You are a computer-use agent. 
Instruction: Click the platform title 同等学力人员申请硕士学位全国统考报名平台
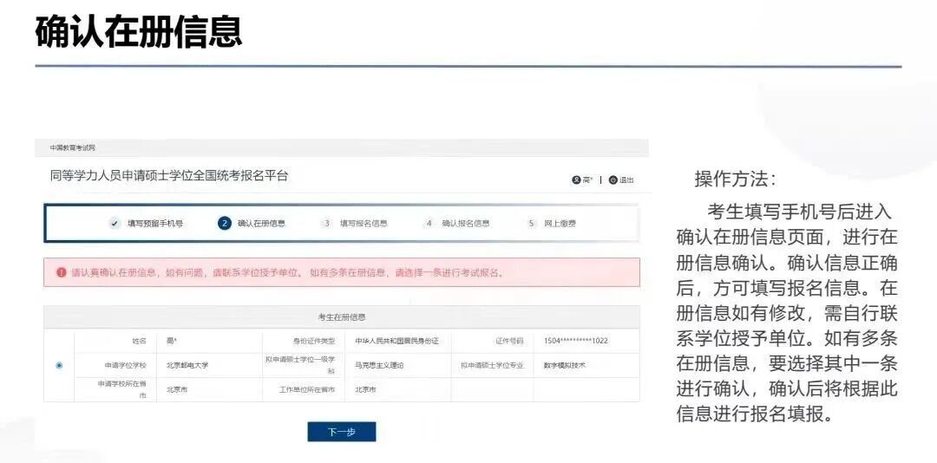click(x=169, y=176)
